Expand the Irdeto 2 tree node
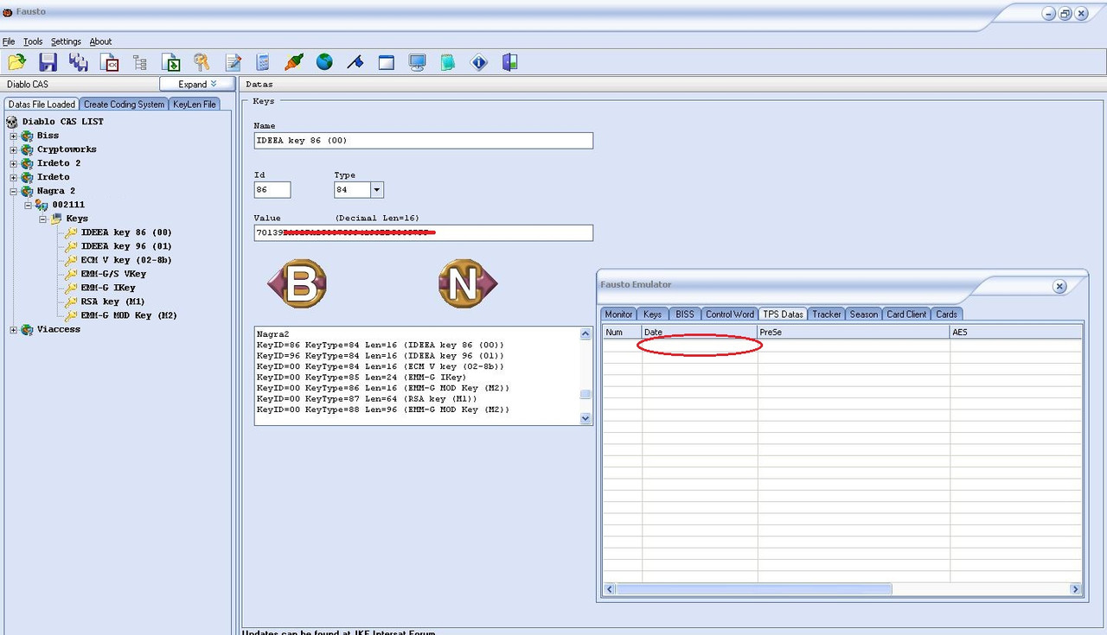 [14, 163]
